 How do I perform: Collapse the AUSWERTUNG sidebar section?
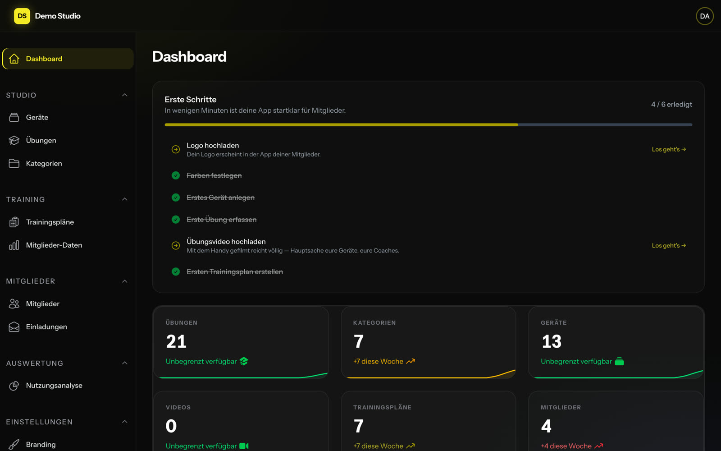[125, 363]
